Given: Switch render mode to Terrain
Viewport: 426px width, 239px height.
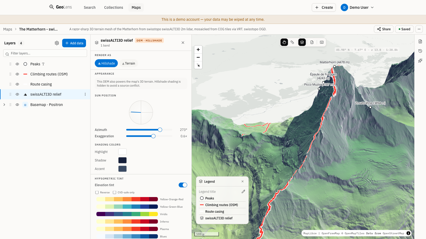Looking at the screenshot, I should point(129,63).
